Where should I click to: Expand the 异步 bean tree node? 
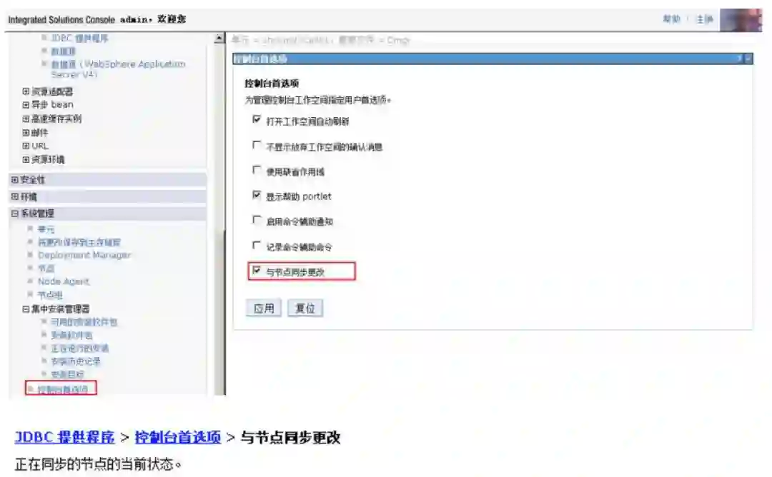tap(26, 105)
